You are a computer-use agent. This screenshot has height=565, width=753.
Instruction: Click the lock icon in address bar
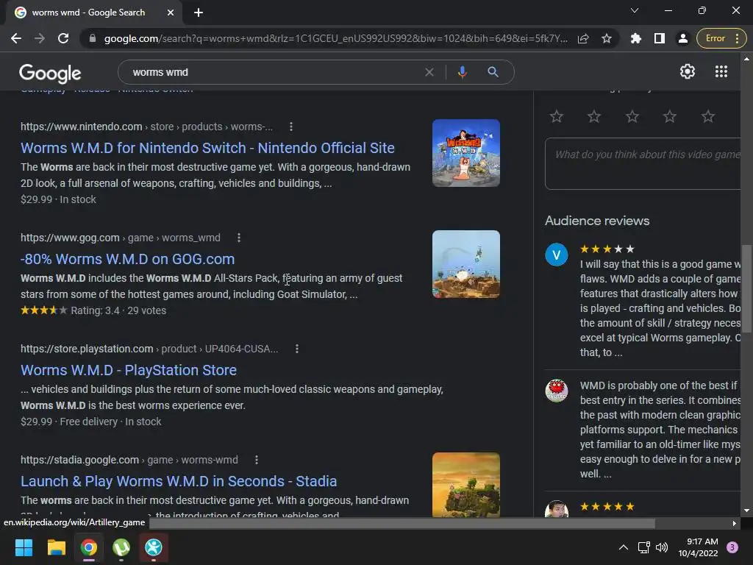click(x=93, y=38)
